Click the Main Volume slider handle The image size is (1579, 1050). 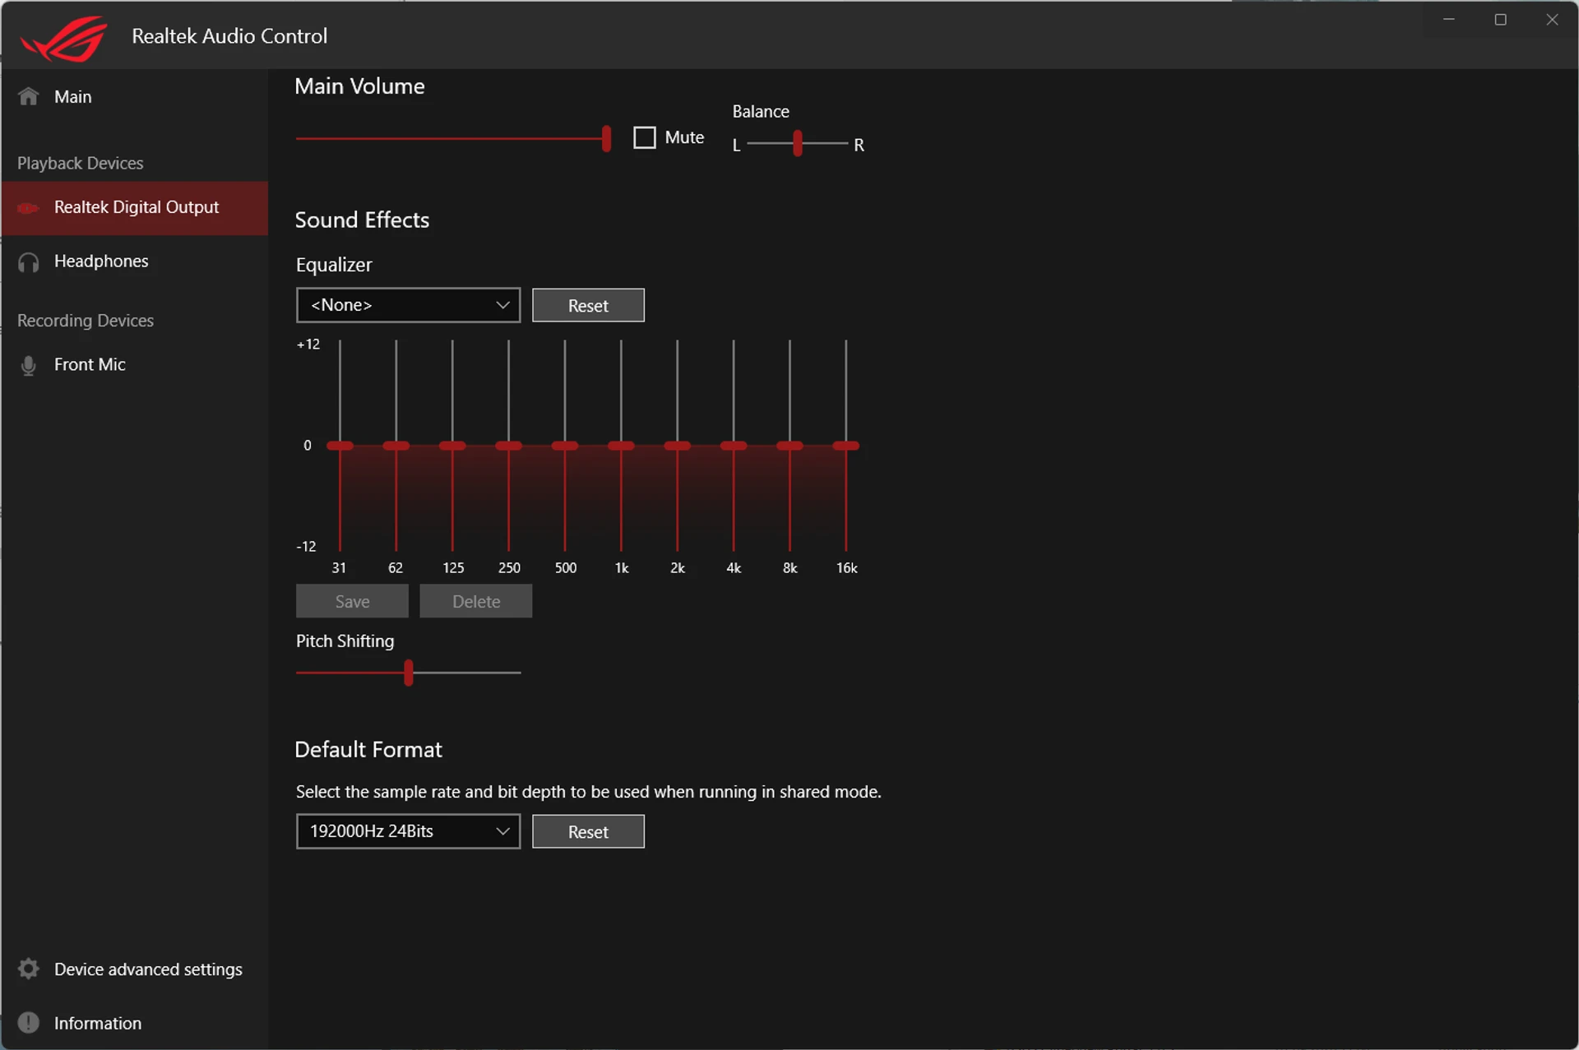tap(606, 138)
